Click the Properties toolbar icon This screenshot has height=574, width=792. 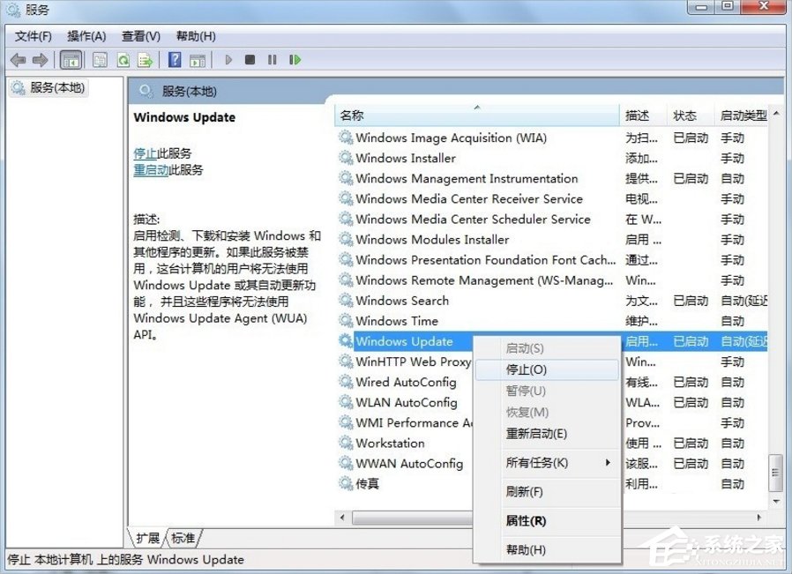click(99, 60)
